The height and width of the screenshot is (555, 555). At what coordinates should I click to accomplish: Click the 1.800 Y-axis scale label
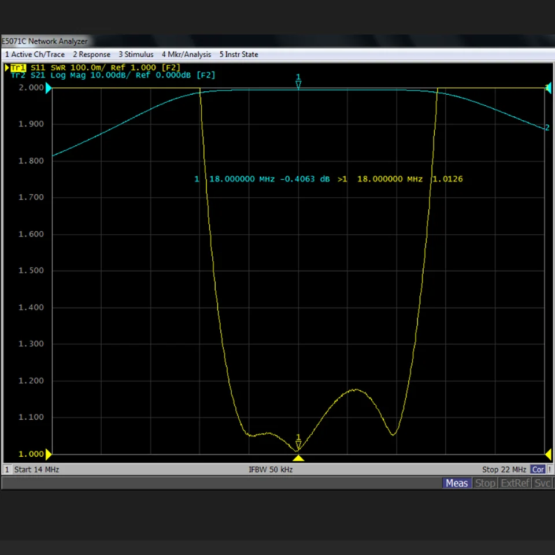(31, 161)
